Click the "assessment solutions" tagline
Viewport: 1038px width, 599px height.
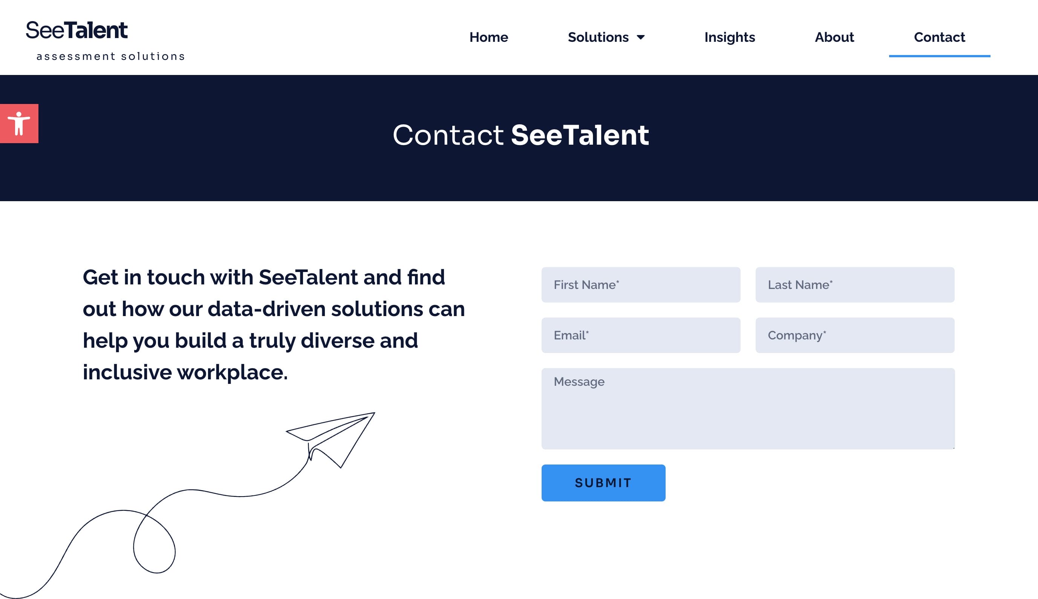(111, 57)
